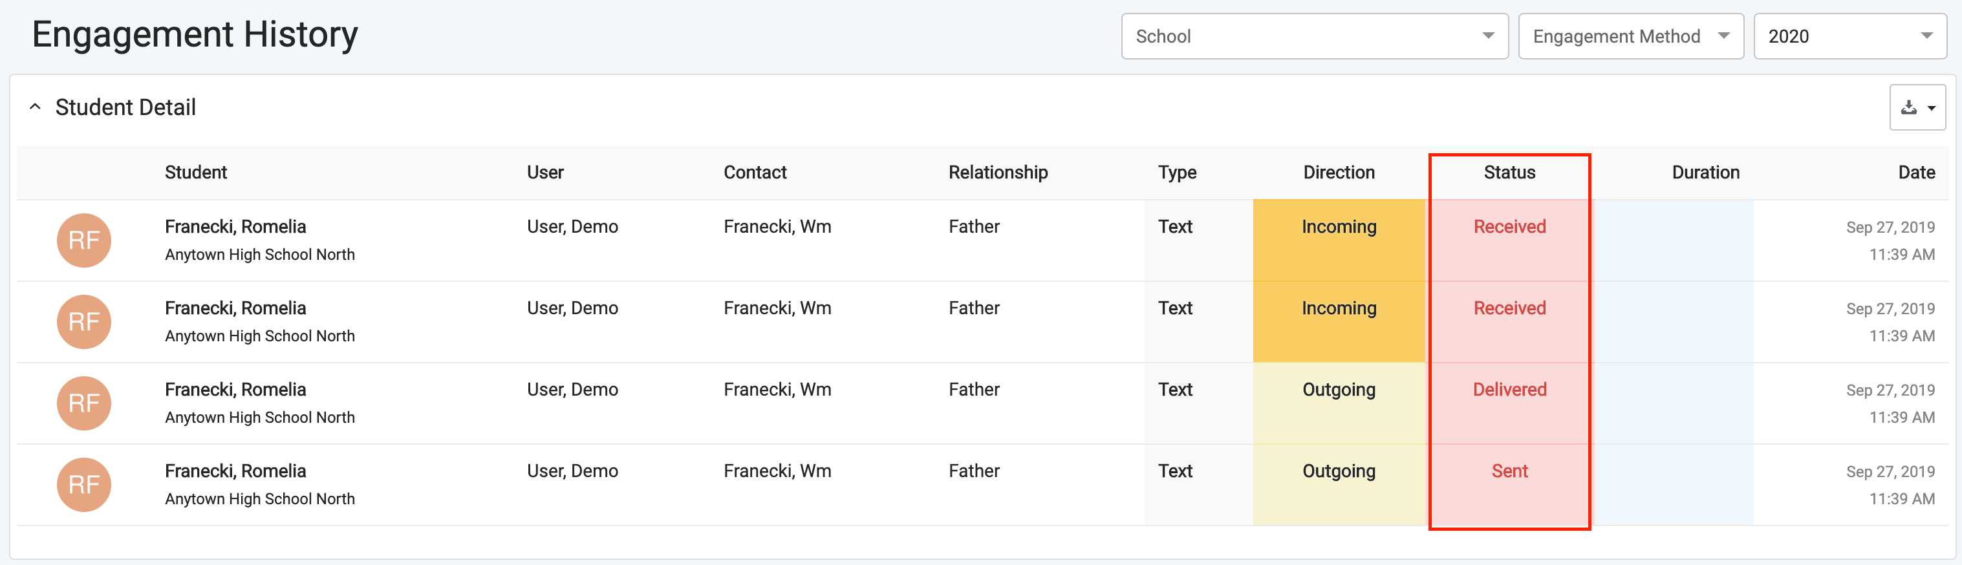1962x565 pixels.
Task: Click the RF avatar in the Delivered row
Action: coord(84,403)
